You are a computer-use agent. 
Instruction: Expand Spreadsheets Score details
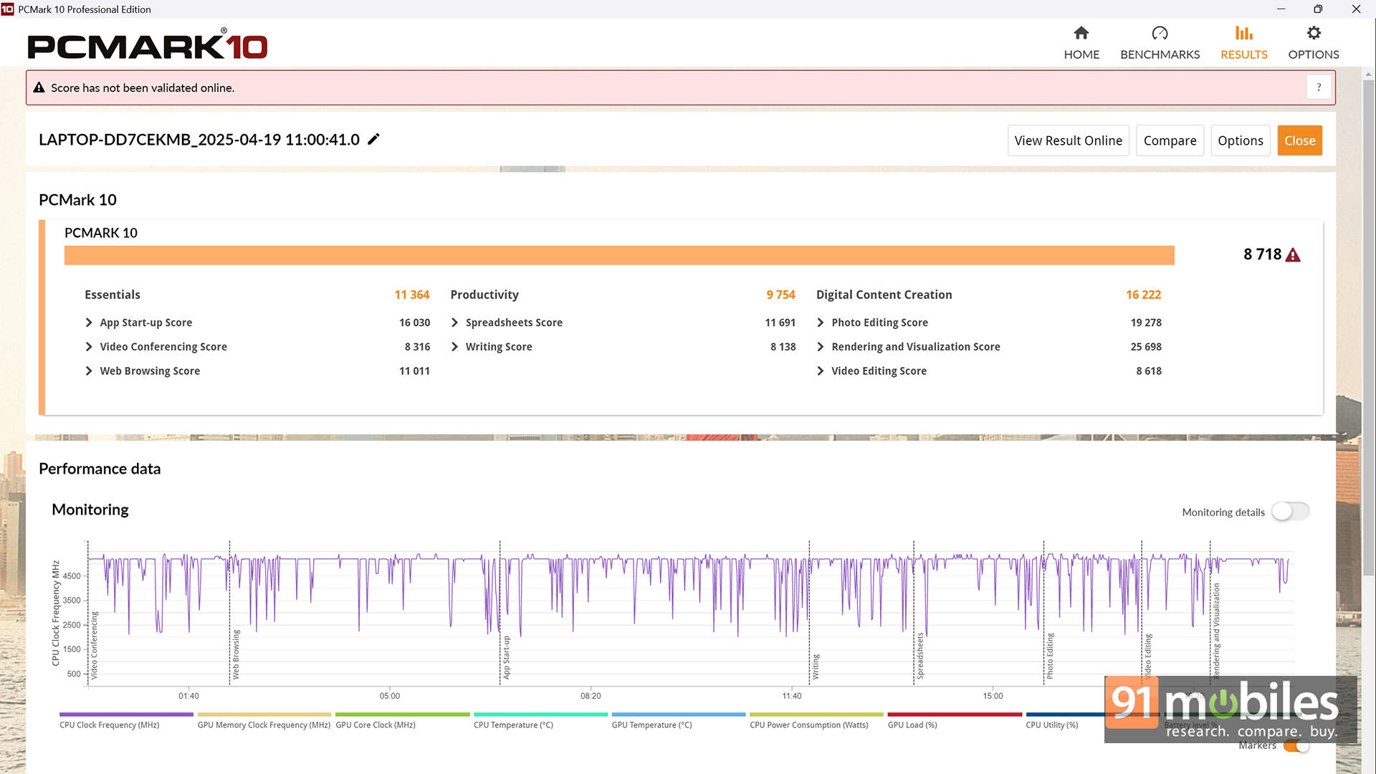coord(454,322)
